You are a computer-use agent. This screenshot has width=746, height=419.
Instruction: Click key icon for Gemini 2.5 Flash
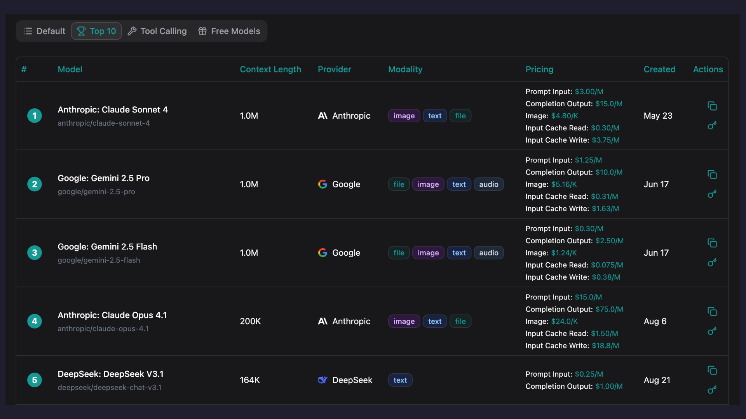pos(712,263)
